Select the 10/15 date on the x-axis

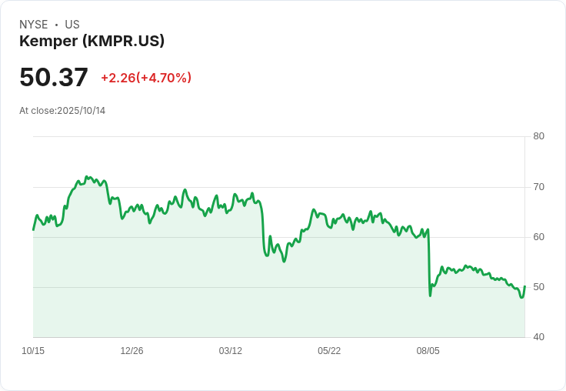click(x=33, y=351)
